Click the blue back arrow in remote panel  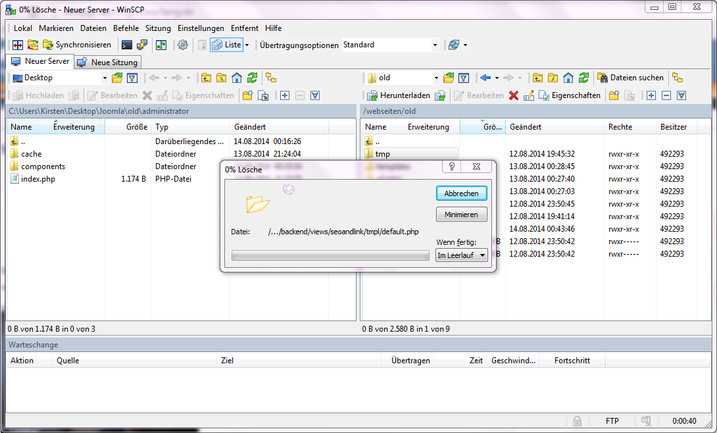coord(485,78)
